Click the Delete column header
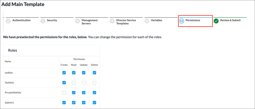Screen dimensions: 255x109 (95, 65)
